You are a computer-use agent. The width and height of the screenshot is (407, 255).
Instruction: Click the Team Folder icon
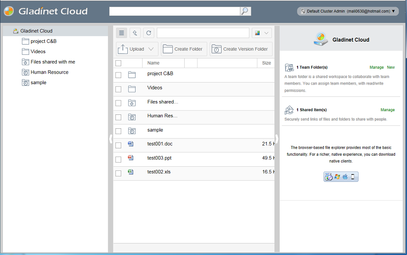(x=289, y=67)
